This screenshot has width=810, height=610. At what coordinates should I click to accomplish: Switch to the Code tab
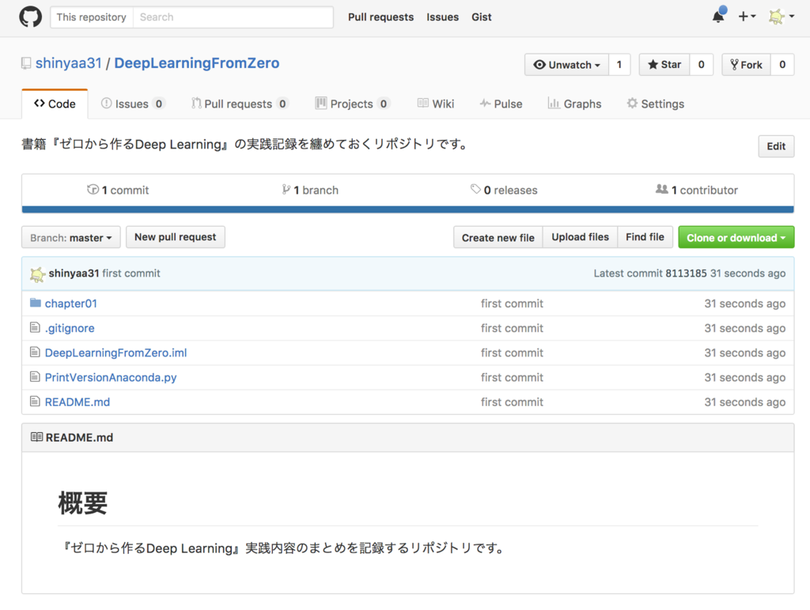(55, 104)
